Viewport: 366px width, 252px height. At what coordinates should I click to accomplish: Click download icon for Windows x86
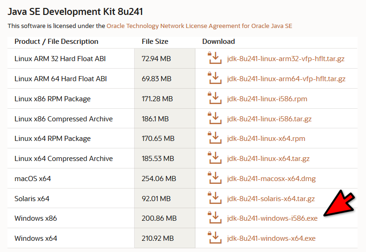click(215, 217)
